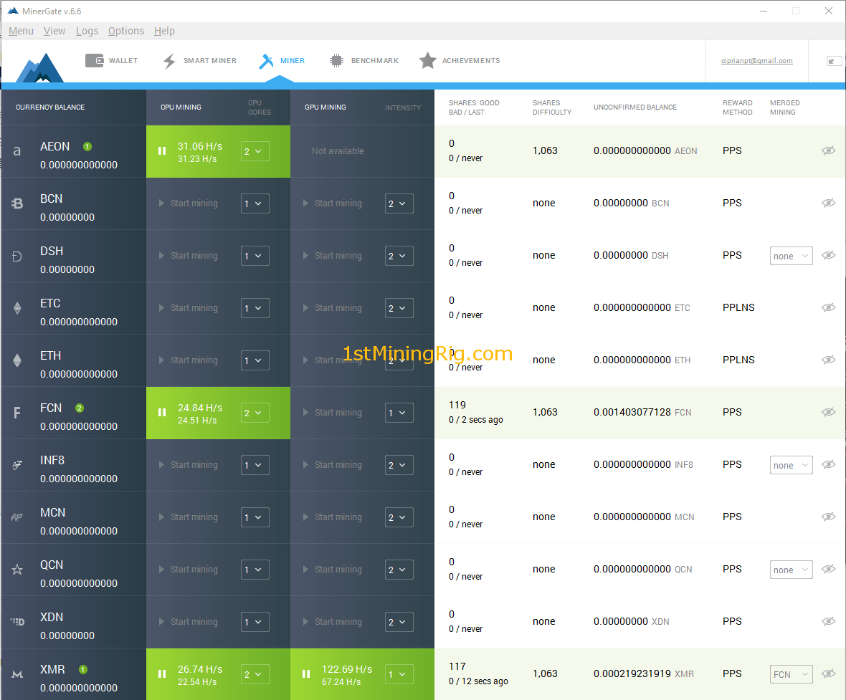This screenshot has height=700, width=846.
Task: Click the wallet icon
Action: click(x=95, y=60)
